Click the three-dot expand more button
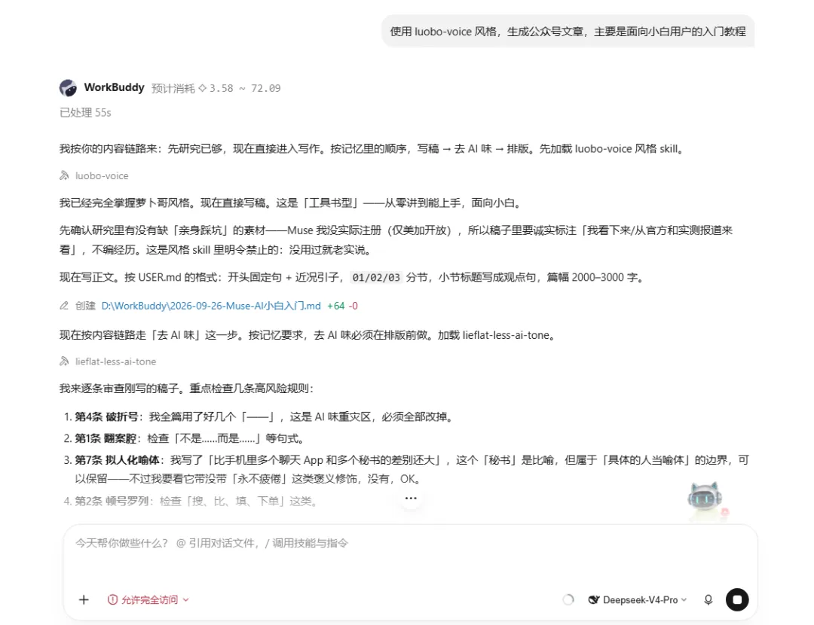The height and width of the screenshot is (625, 814). point(411,498)
